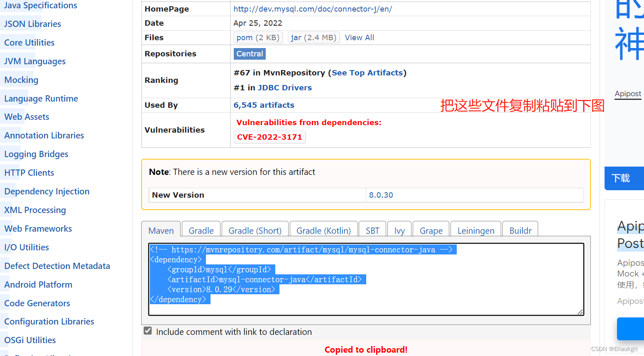Open Configuration Libraries category
The width and height of the screenshot is (644, 356).
pos(49,322)
